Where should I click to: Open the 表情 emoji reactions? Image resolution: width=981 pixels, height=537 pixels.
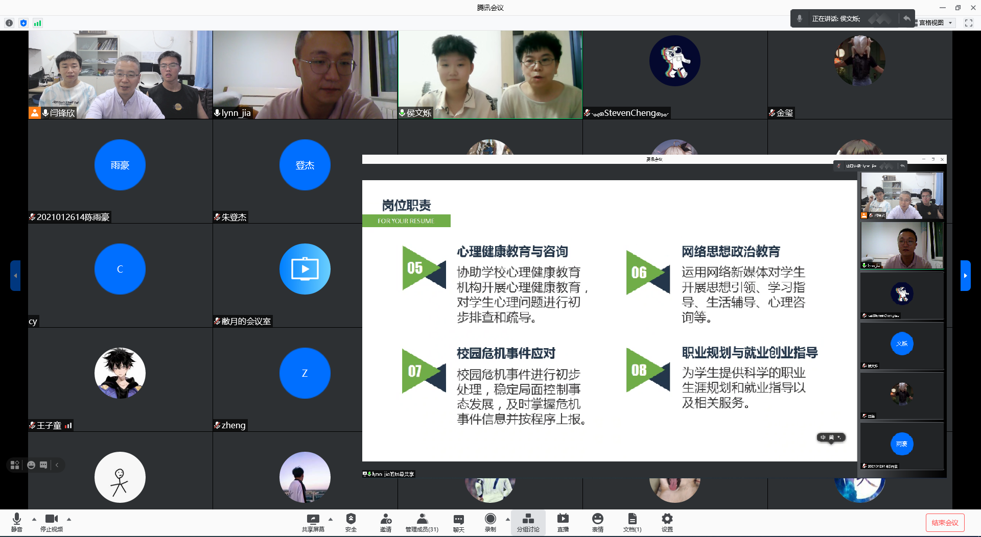pos(597,522)
